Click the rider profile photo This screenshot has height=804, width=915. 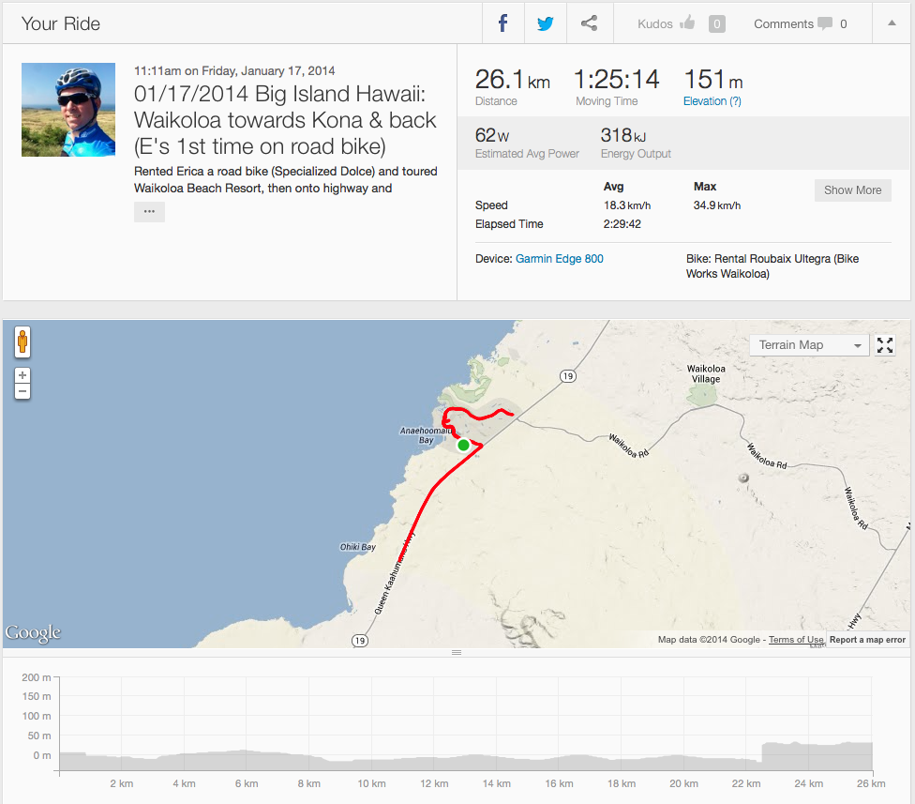(68, 110)
